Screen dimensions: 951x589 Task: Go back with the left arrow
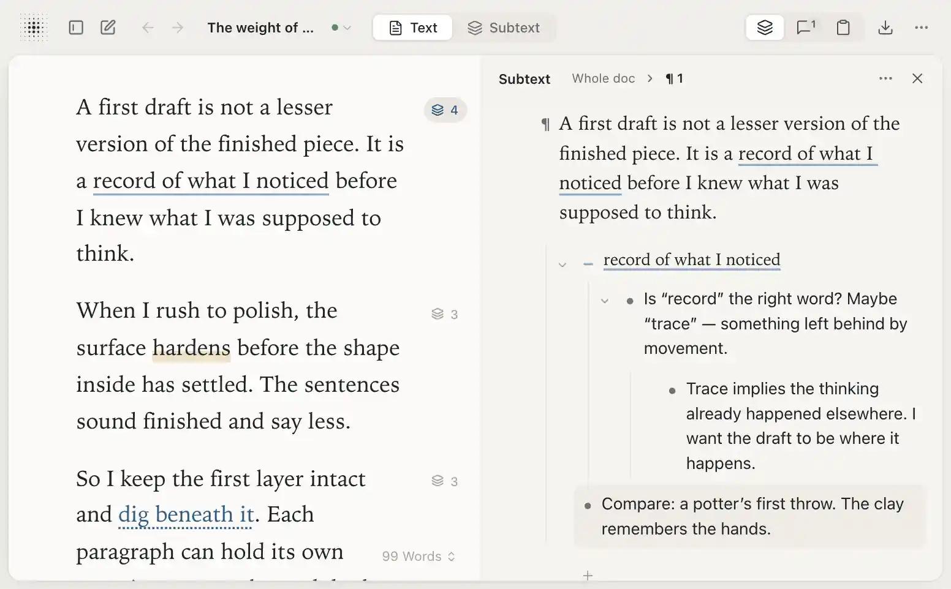(x=148, y=28)
